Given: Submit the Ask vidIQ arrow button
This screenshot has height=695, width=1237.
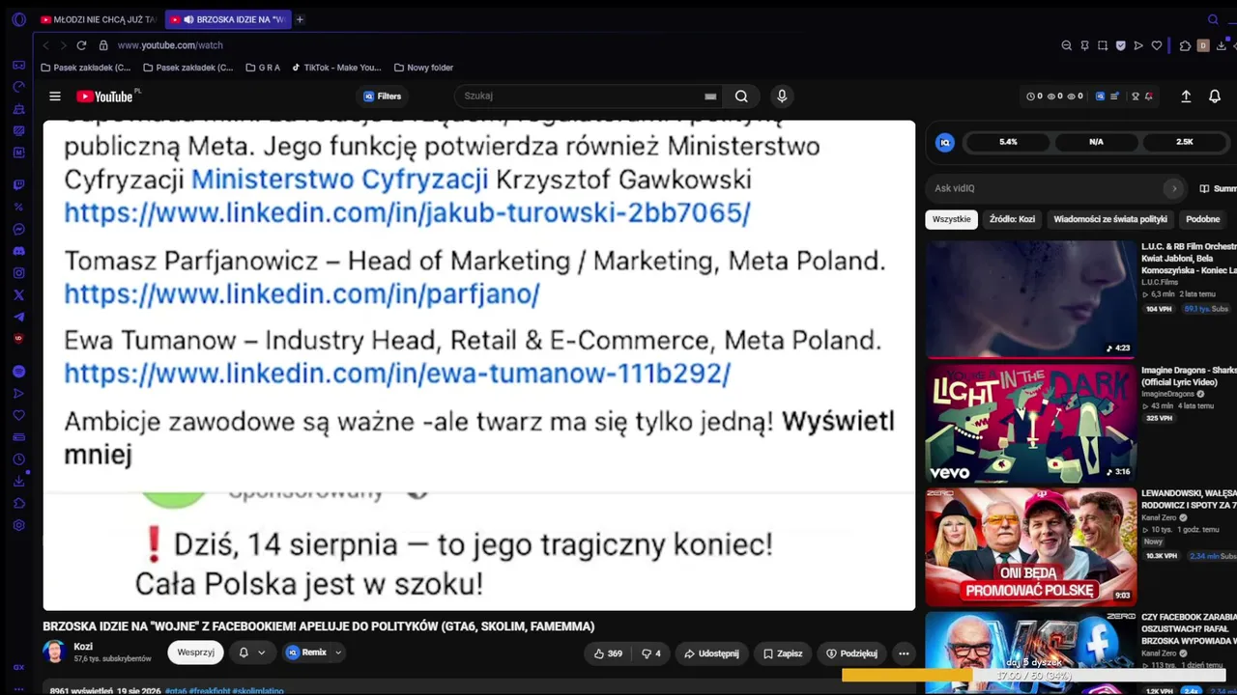Looking at the screenshot, I should pyautogui.click(x=1174, y=188).
